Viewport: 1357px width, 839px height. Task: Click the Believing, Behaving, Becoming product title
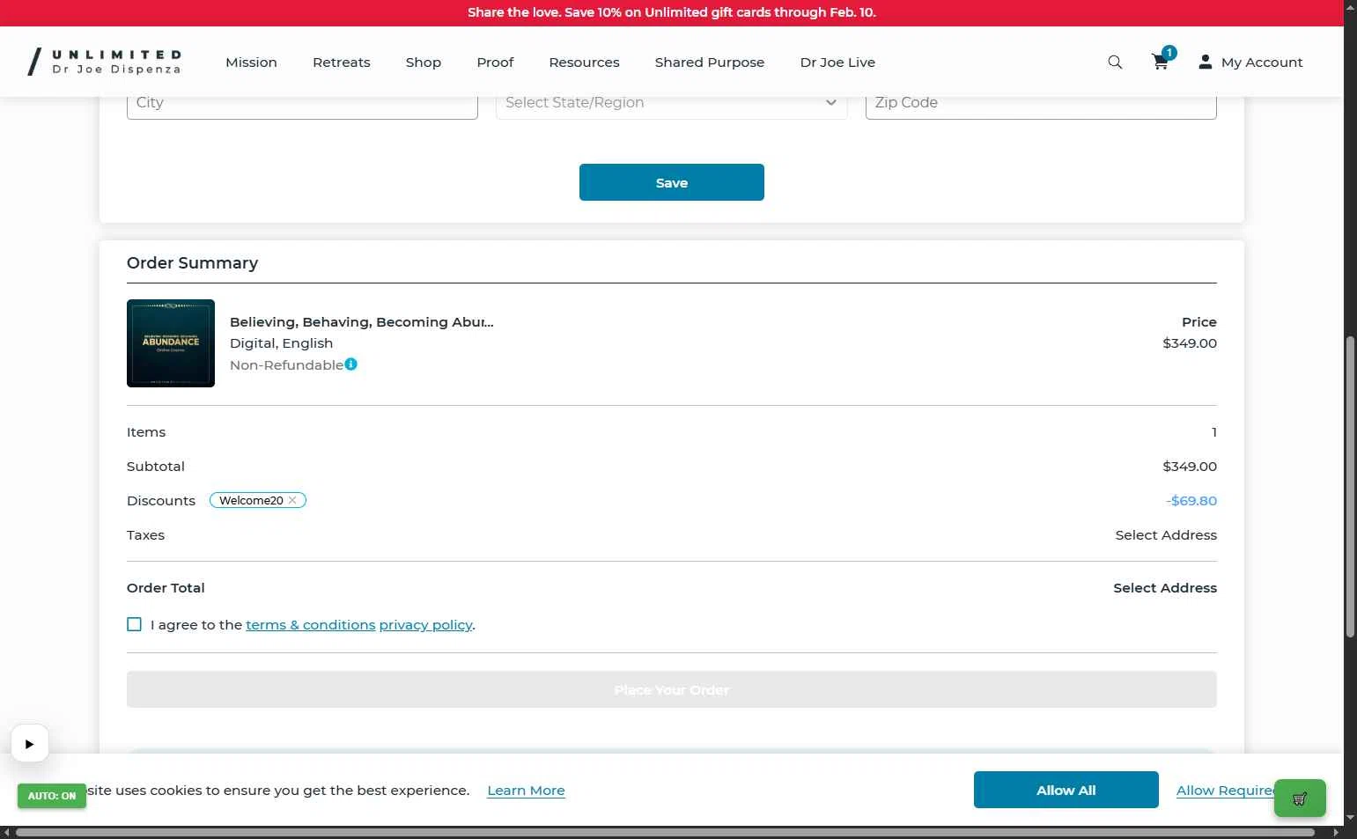pos(362,322)
